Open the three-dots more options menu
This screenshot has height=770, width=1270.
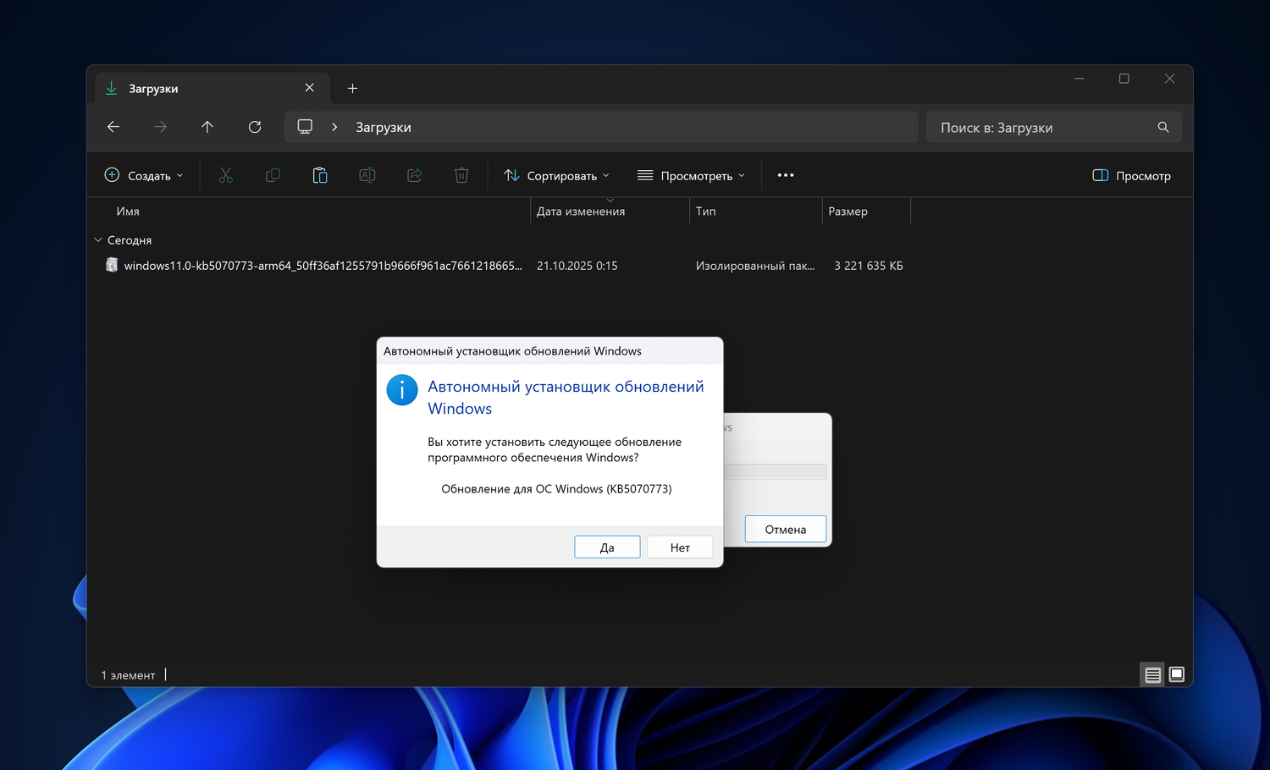[x=786, y=175]
